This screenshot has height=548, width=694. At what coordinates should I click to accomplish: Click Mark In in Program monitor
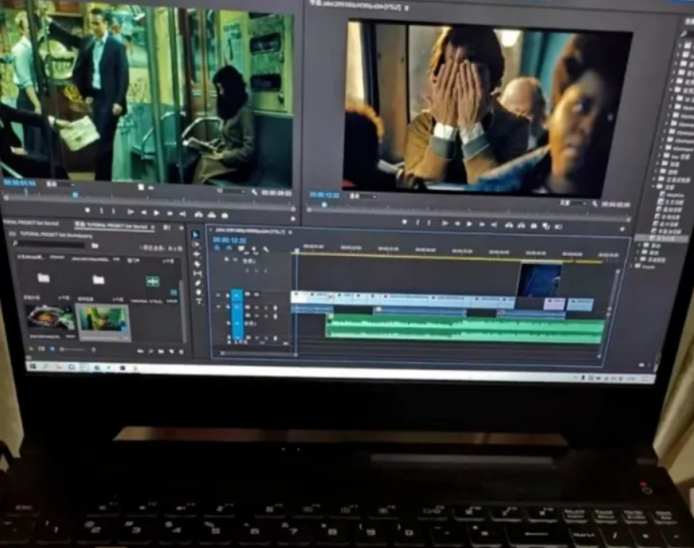[x=417, y=223]
